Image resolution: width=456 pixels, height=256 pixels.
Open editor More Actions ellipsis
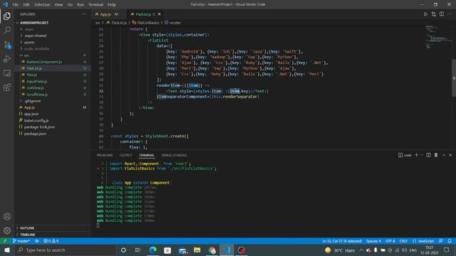450,14
